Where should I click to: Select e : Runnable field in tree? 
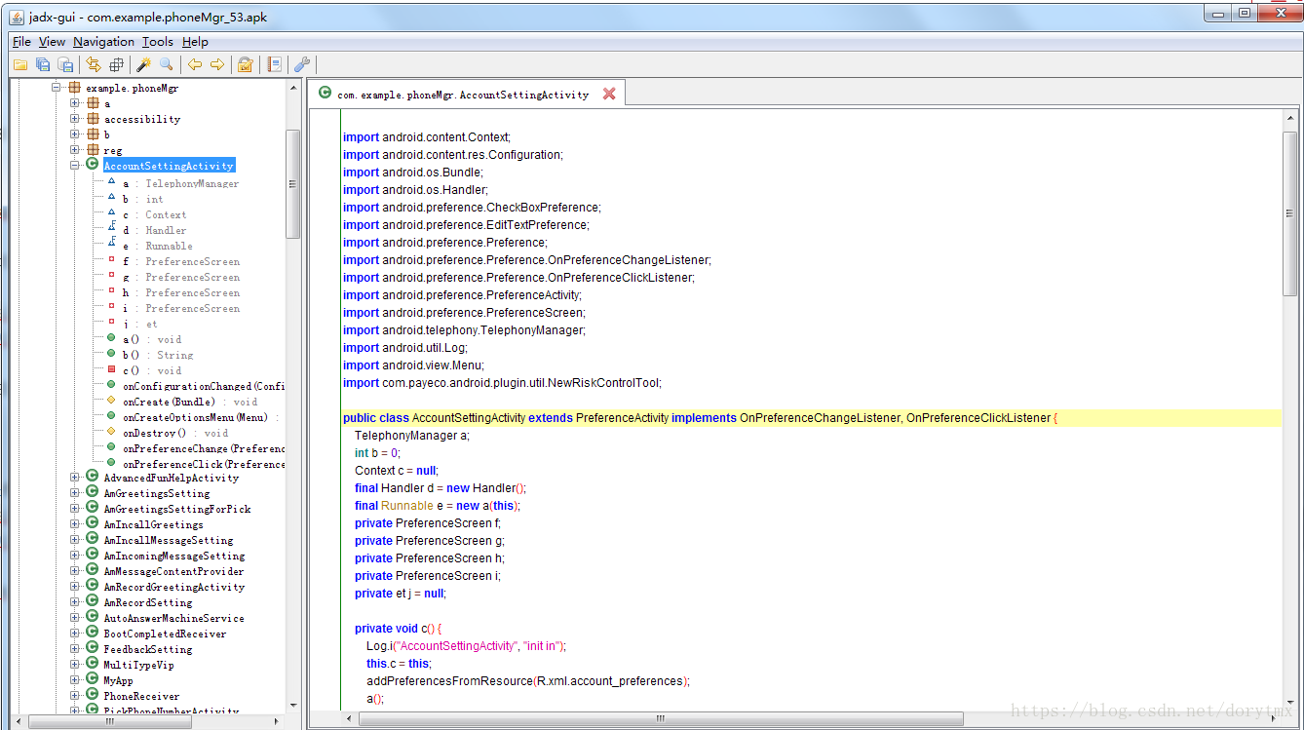coord(158,246)
